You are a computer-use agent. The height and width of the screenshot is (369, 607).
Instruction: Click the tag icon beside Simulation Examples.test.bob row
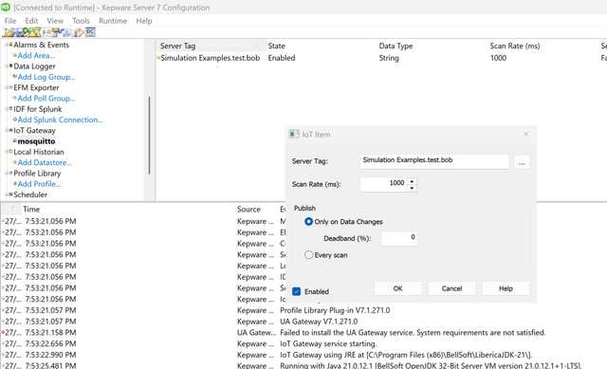tap(158, 58)
